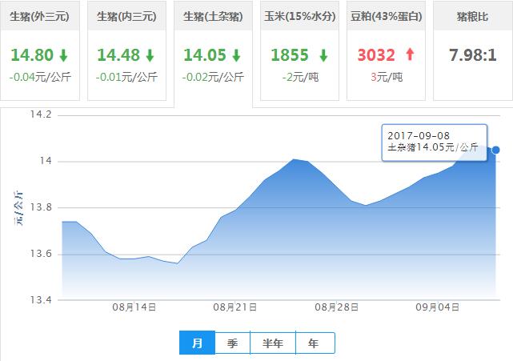Click the 7.98:1 ratio value
Screen dimensions: 513x361
pos(471,56)
